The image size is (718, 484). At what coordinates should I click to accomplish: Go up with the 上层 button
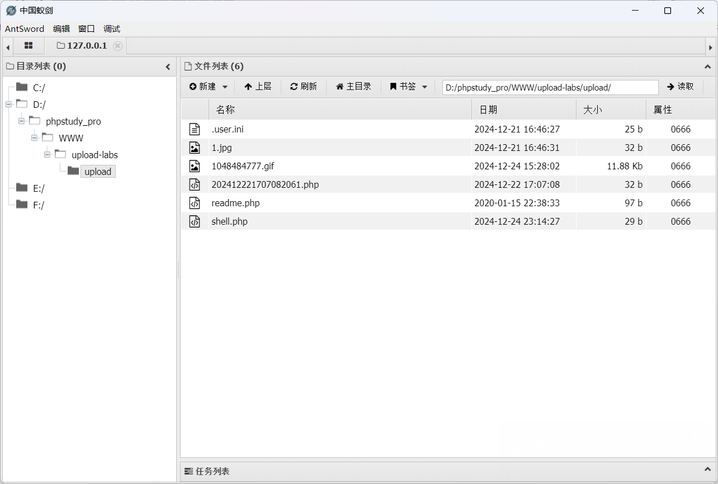258,87
